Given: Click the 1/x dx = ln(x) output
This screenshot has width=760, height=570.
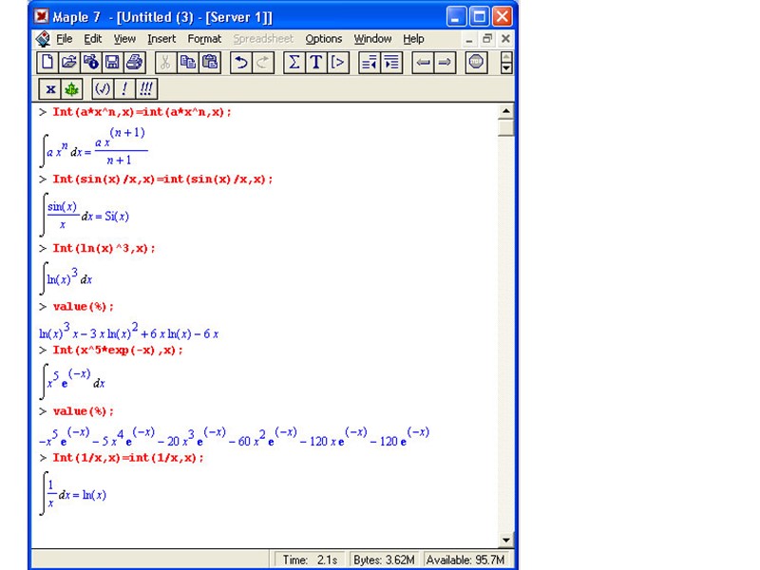Looking at the screenshot, I should (73, 493).
